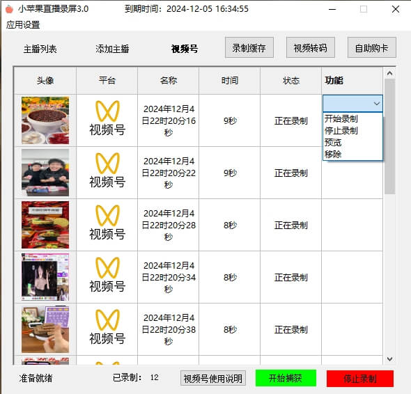Click 正在录制 status in the 22时20分38秒 row
This screenshot has width=411, height=394.
(x=291, y=329)
